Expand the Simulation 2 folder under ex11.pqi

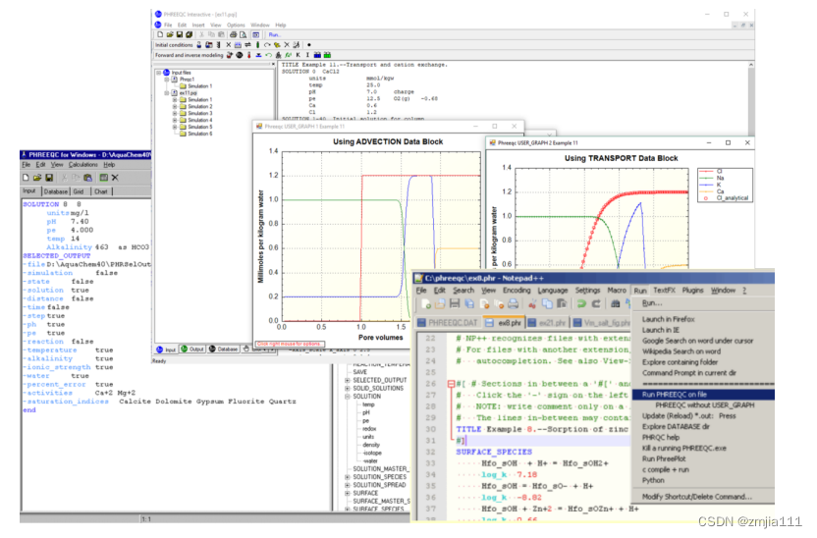[x=175, y=106]
